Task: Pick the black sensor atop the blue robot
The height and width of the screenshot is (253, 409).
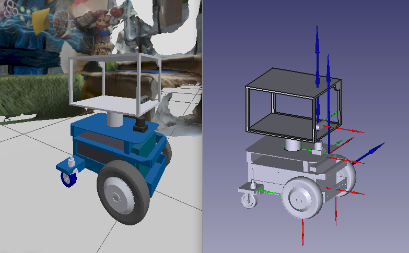Action: tap(141, 125)
